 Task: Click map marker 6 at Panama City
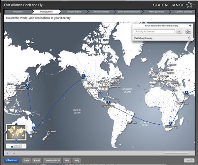(109, 102)
